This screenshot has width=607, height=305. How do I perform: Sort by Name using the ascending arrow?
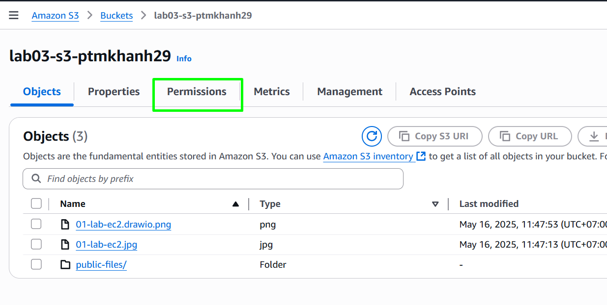pyautogui.click(x=236, y=204)
